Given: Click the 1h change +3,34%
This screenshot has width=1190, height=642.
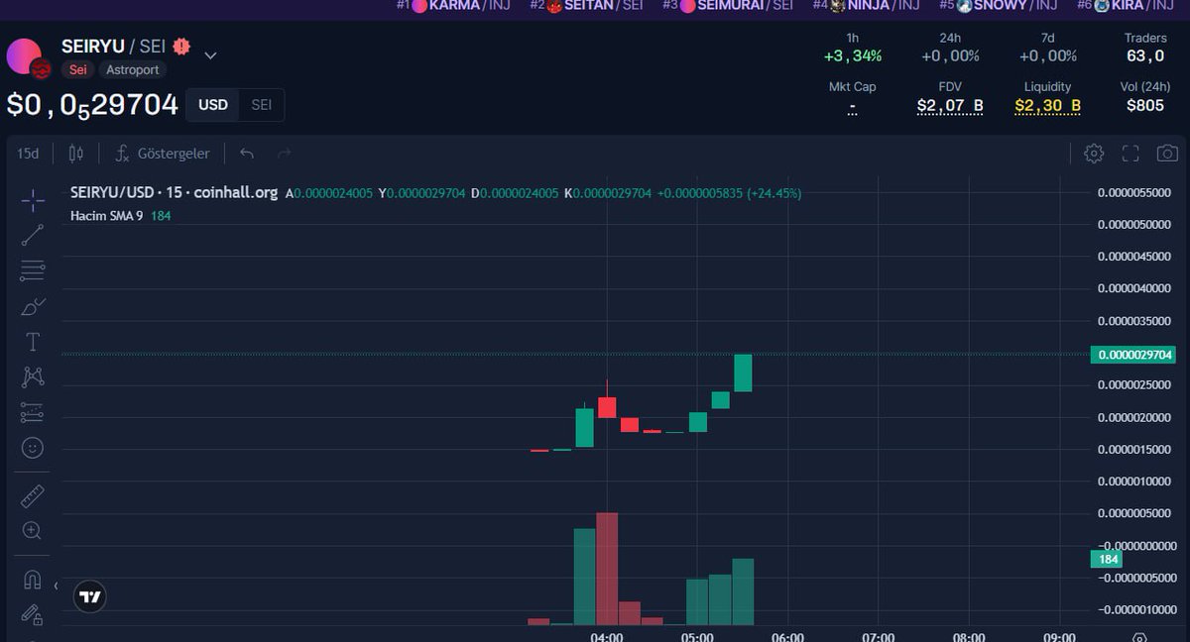Looking at the screenshot, I should pos(853,56).
